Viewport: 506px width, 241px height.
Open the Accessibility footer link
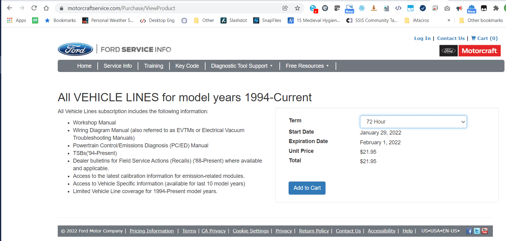(x=381, y=231)
